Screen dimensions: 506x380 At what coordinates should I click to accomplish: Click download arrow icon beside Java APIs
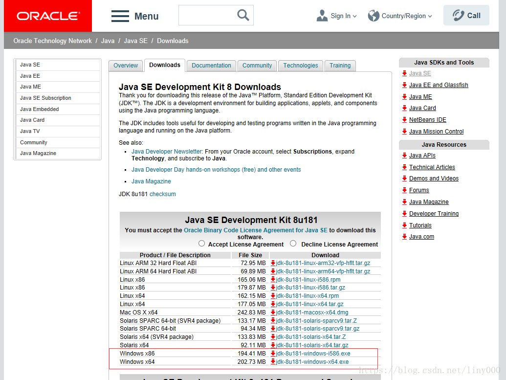404,156
